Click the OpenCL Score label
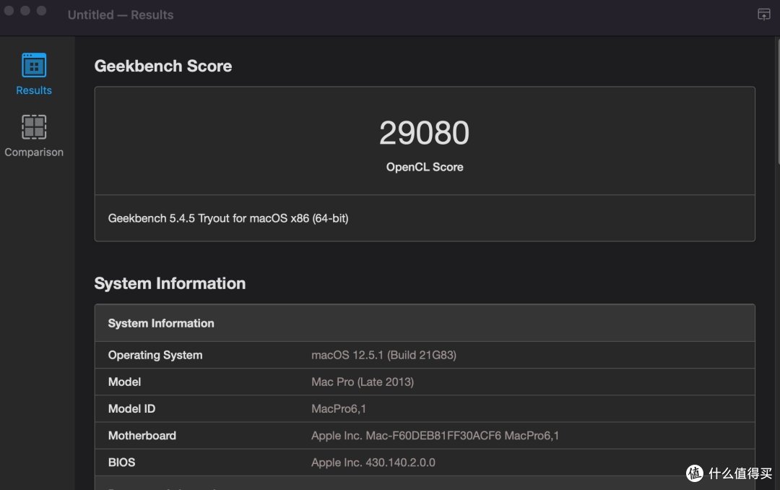Image resolution: width=780 pixels, height=490 pixels. pyautogui.click(x=425, y=168)
